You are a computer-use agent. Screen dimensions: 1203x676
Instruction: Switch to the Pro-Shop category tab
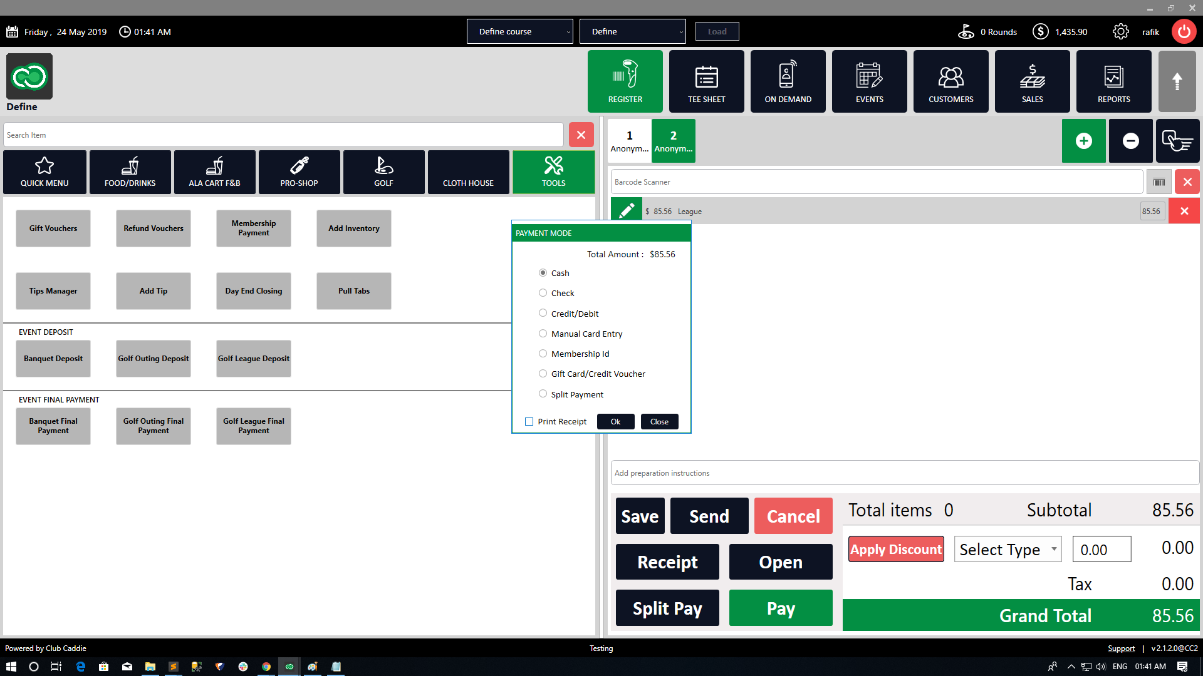pyautogui.click(x=299, y=172)
